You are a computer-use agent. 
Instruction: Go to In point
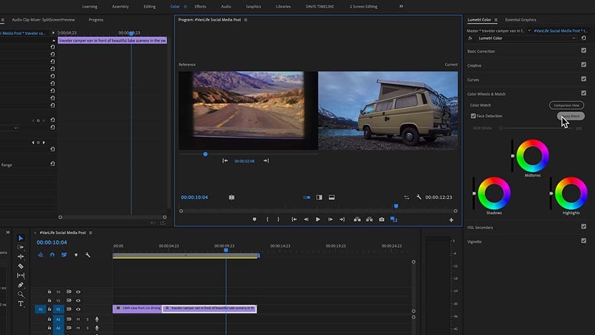point(294,220)
